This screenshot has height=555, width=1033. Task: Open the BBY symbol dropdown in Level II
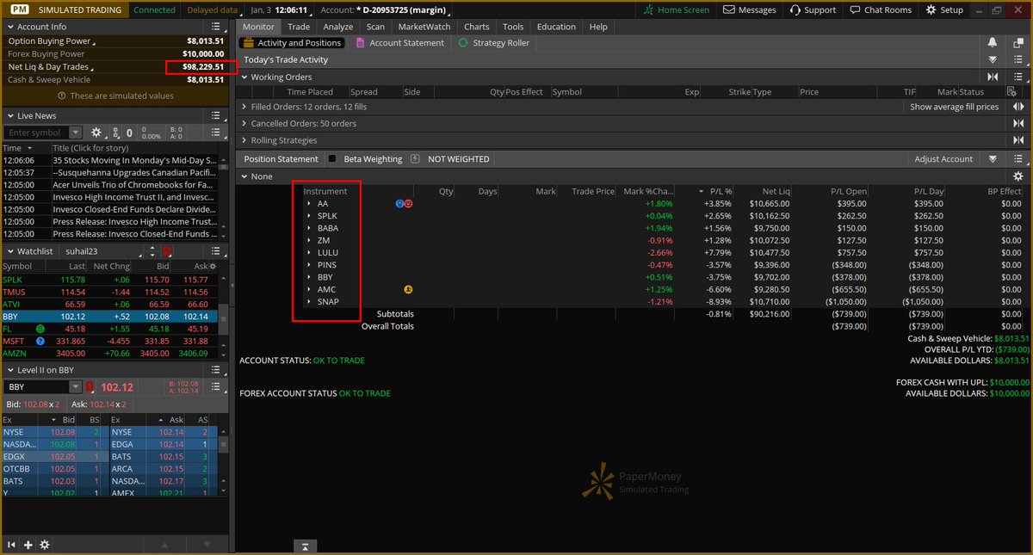76,387
